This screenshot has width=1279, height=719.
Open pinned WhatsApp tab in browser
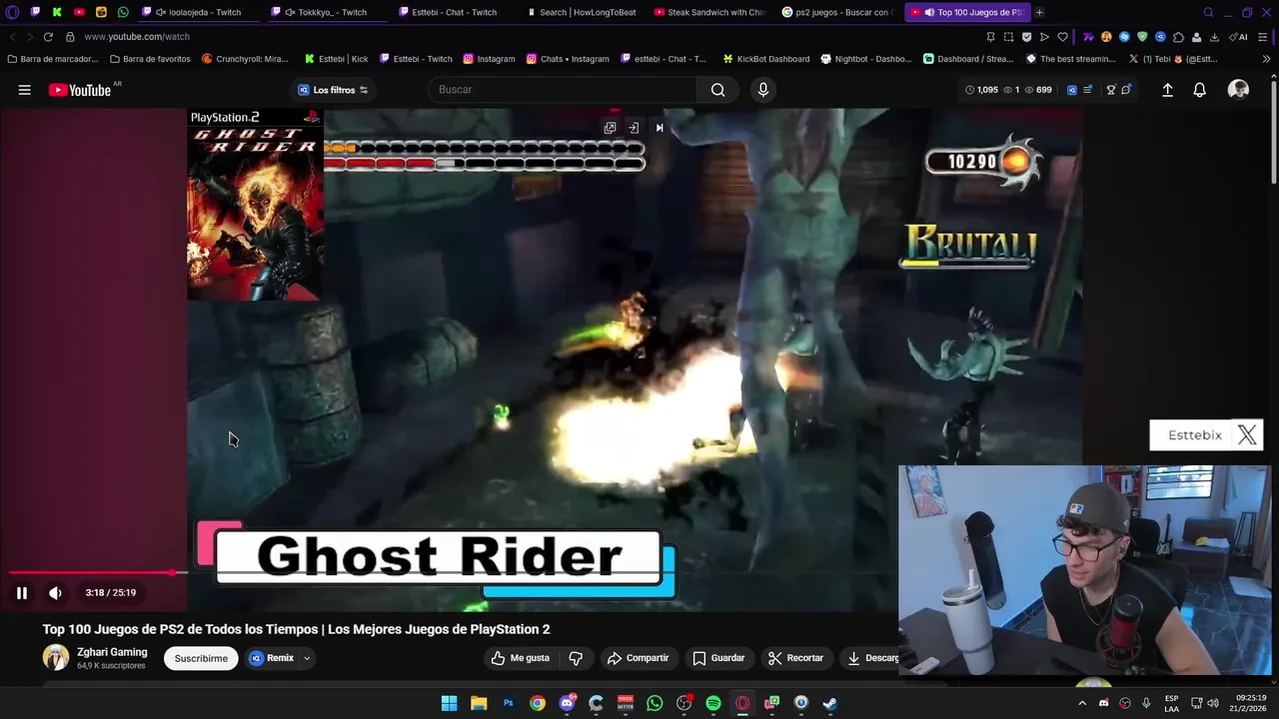click(123, 12)
